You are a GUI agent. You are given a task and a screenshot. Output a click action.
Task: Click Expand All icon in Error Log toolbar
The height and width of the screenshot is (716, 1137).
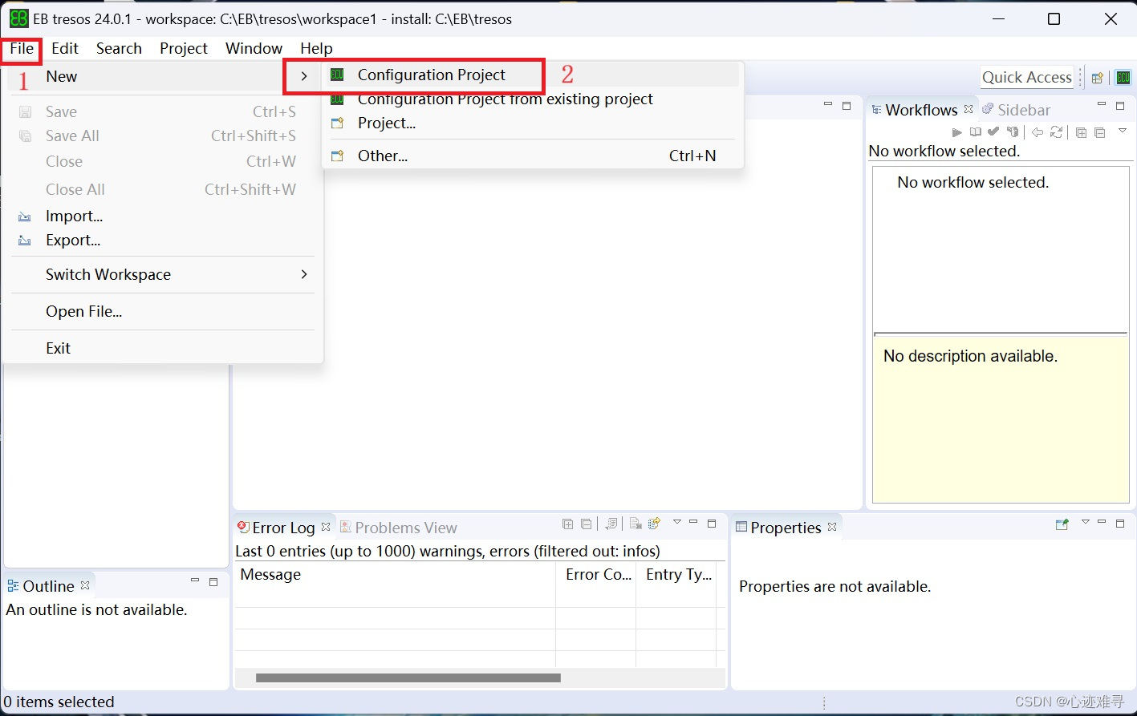(567, 524)
